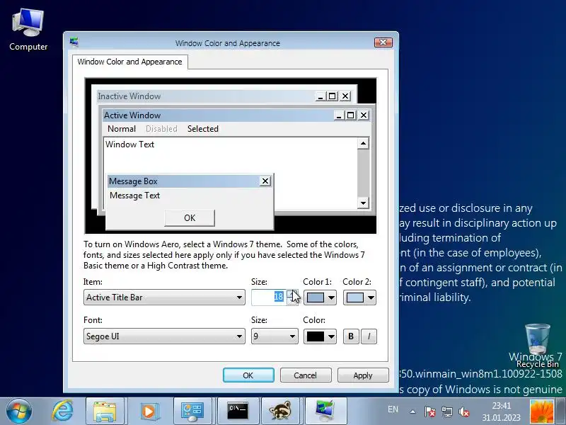
Task: Toggle the Bold font button
Action: [350, 336]
